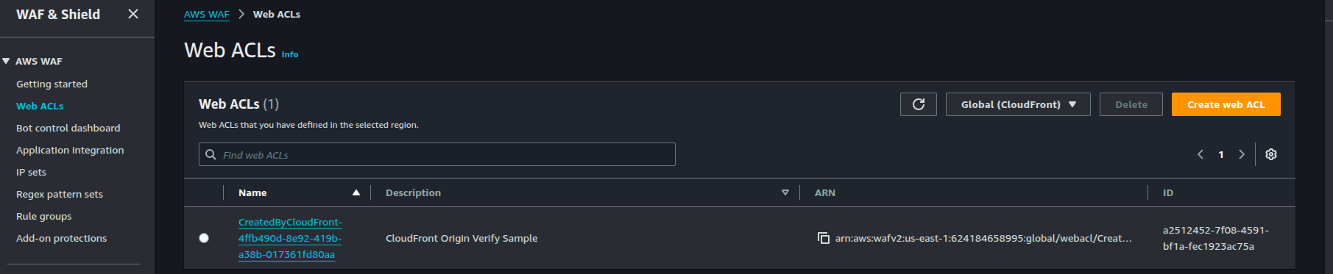This screenshot has width=1333, height=274.
Task: Click the Create web ACL button
Action: pos(1226,104)
